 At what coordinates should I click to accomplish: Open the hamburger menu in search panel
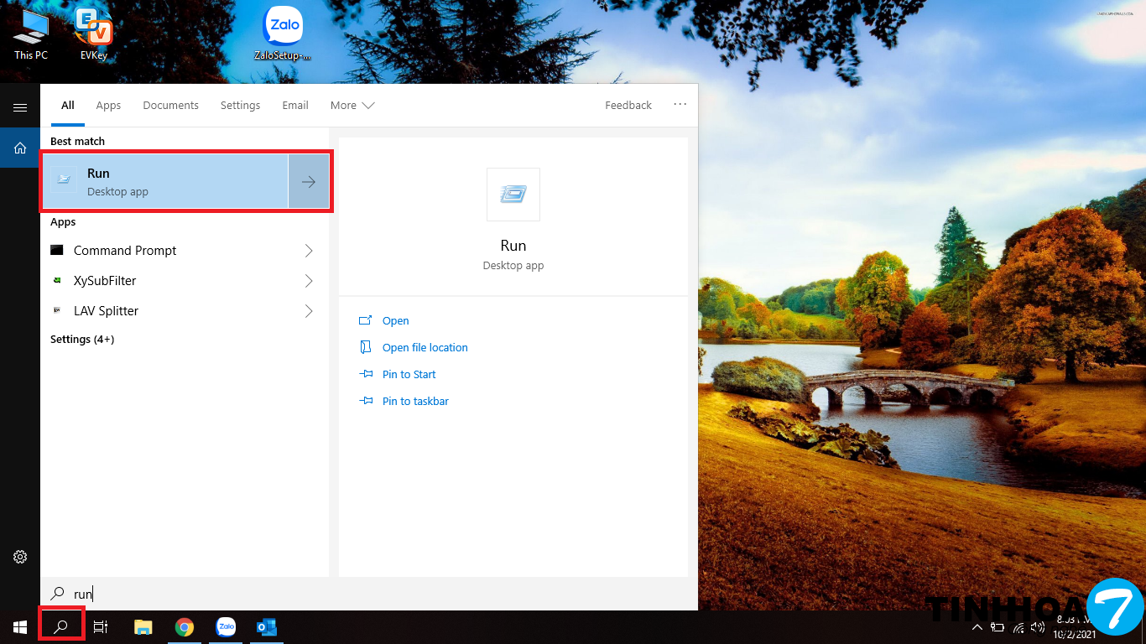pyautogui.click(x=20, y=107)
